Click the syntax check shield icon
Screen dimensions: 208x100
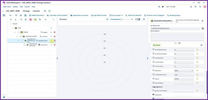16,15
